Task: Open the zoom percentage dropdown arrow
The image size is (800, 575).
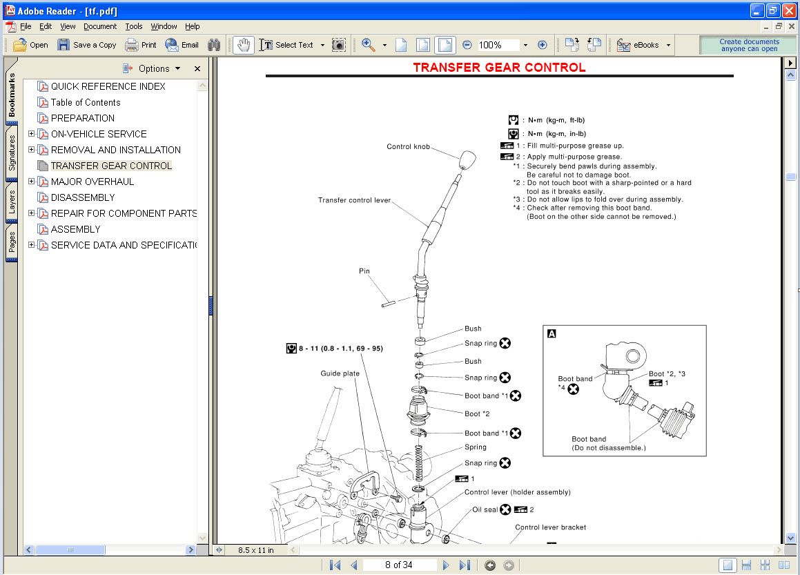Action: pos(525,45)
